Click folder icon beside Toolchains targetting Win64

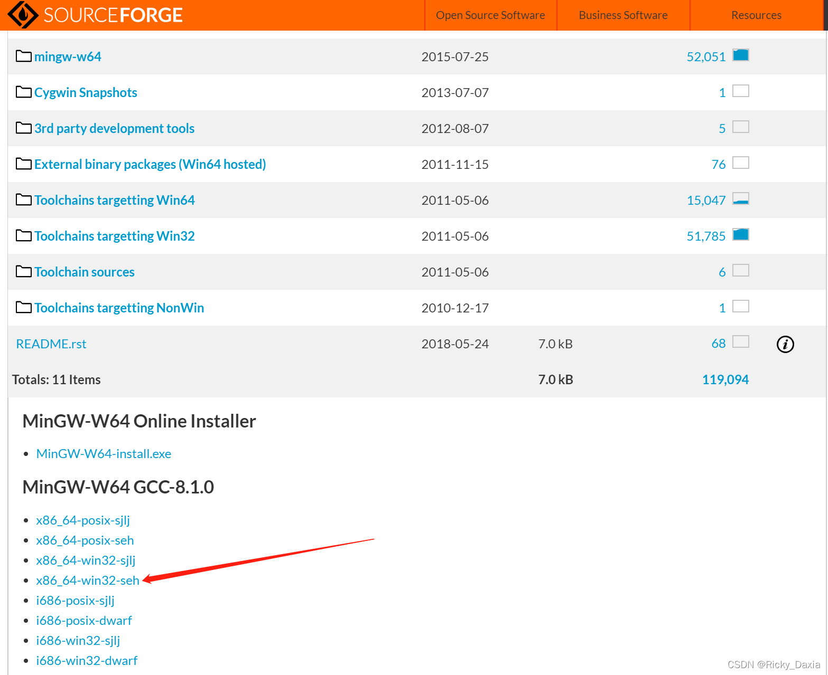(24, 199)
